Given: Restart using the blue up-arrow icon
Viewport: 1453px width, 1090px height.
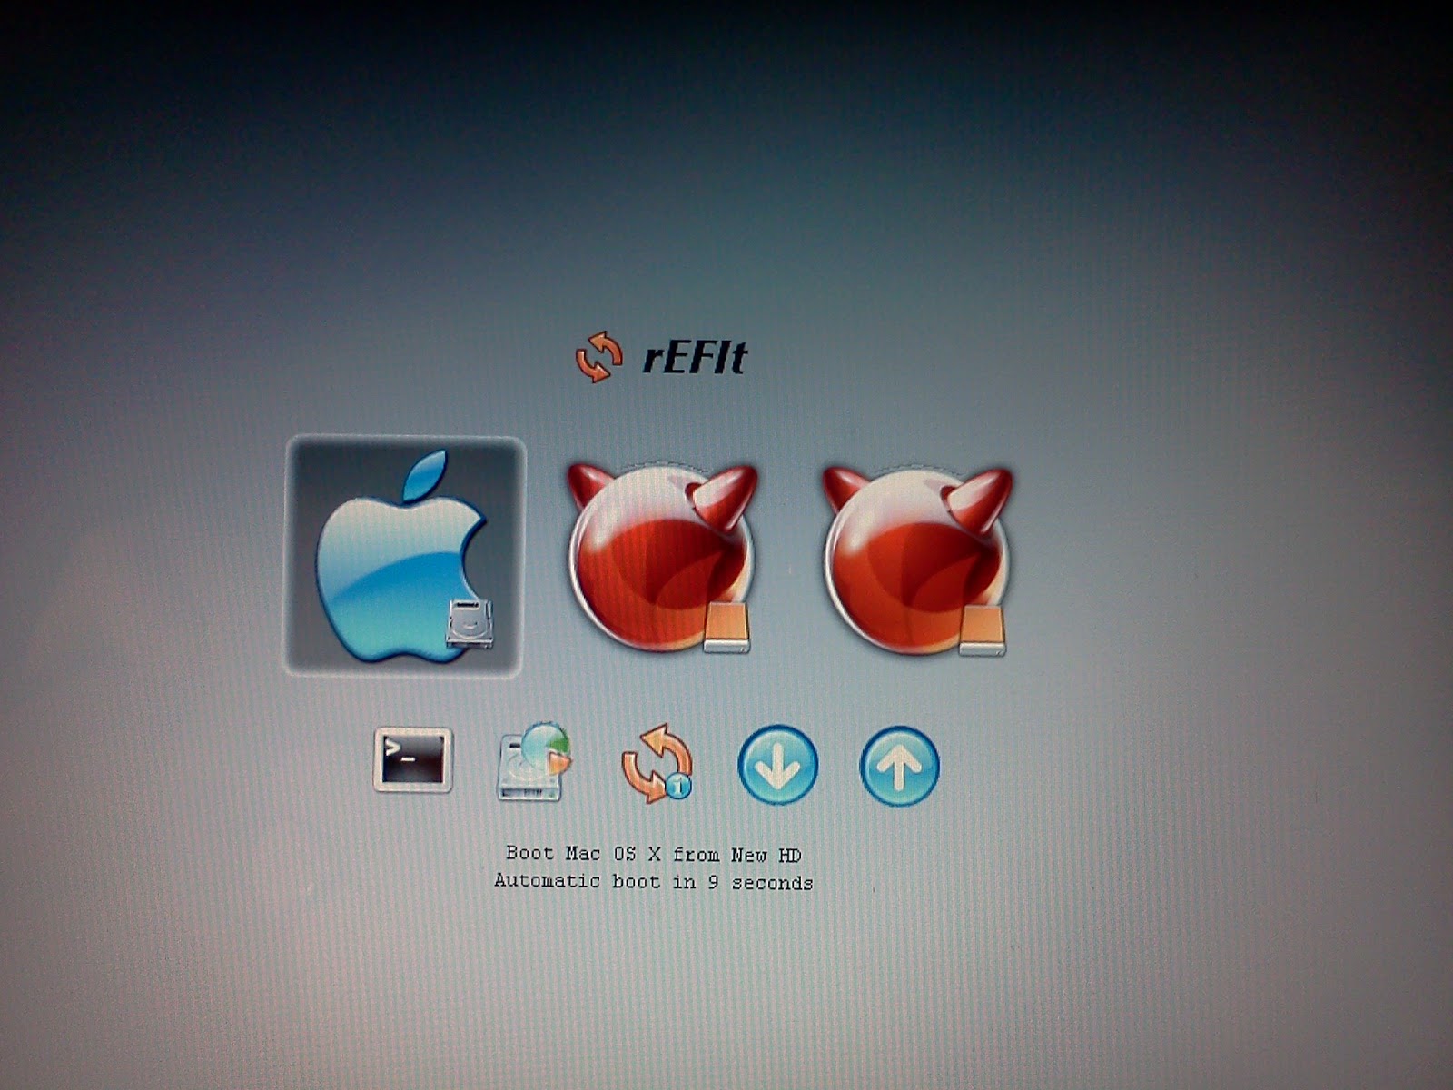Looking at the screenshot, I should point(900,766).
